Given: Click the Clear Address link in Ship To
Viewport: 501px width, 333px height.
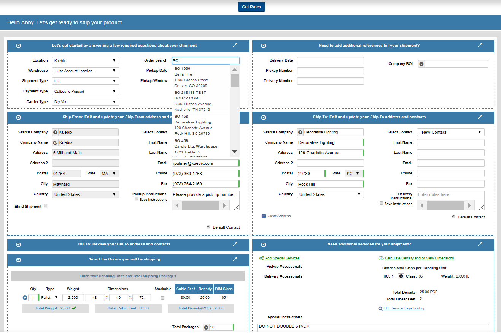Looking at the screenshot, I should point(279,216).
